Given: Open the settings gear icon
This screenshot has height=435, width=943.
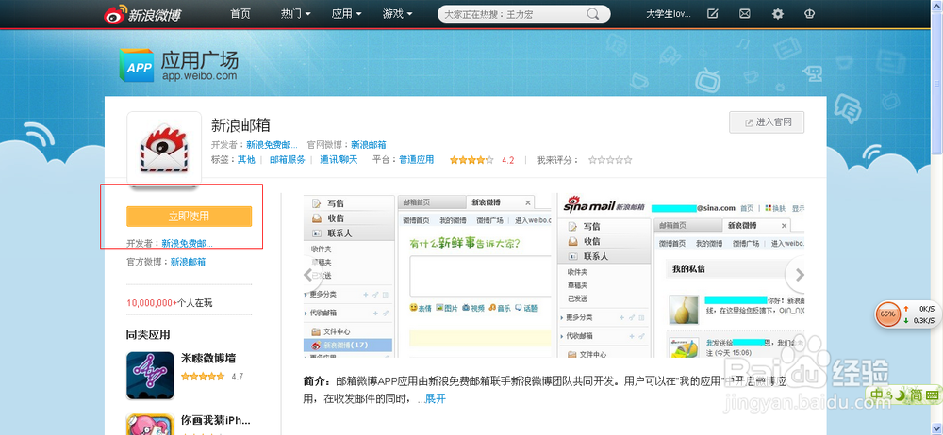Looking at the screenshot, I should point(778,14).
